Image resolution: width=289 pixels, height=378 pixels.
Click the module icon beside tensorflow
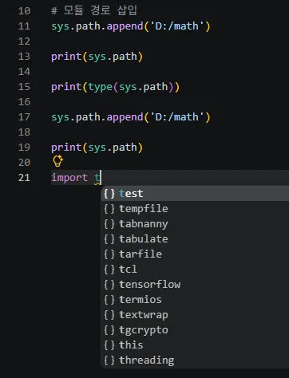point(109,285)
